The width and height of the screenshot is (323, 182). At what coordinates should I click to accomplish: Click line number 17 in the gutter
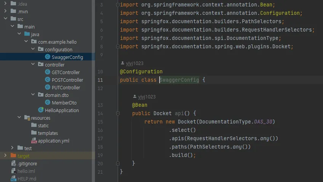[100, 138]
